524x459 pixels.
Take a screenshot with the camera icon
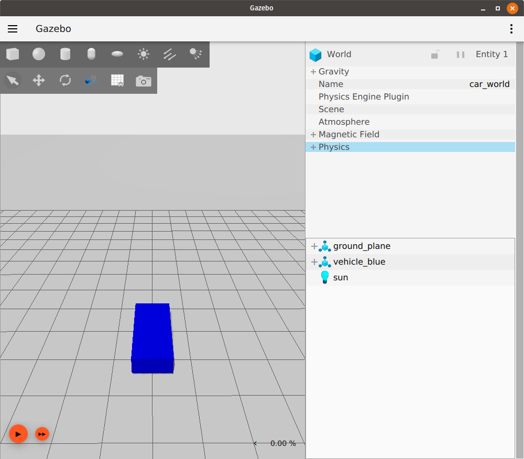pyautogui.click(x=144, y=81)
